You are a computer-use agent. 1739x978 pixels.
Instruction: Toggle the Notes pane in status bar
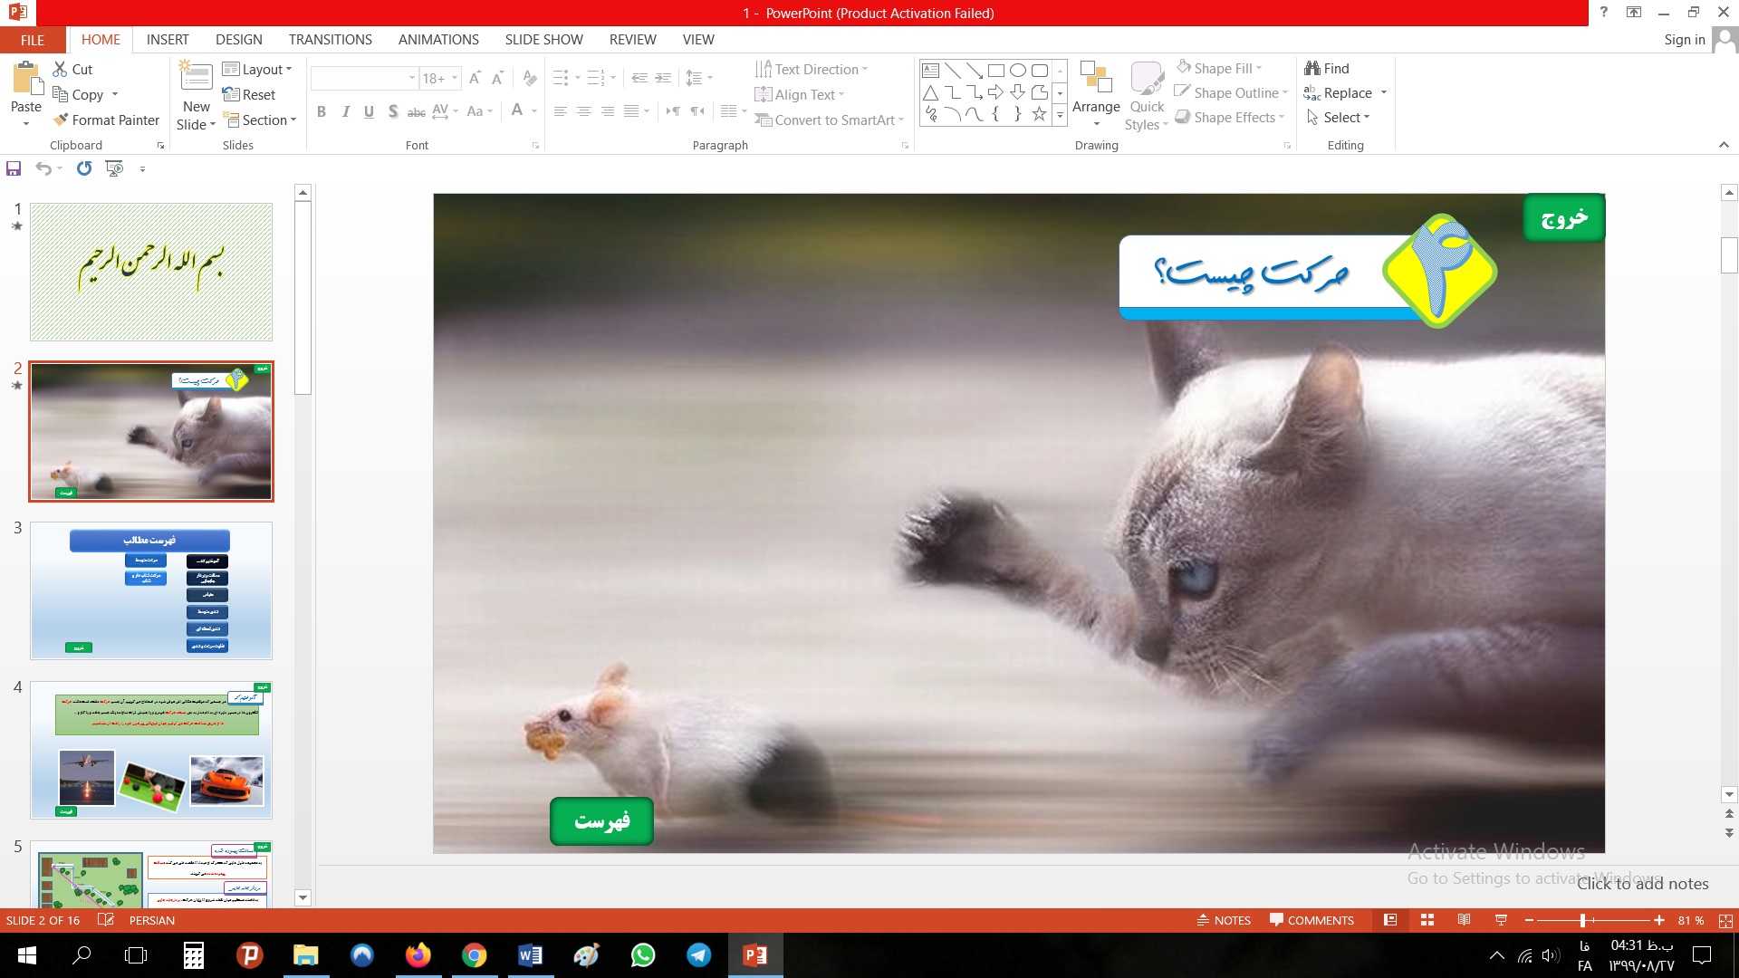1224,920
